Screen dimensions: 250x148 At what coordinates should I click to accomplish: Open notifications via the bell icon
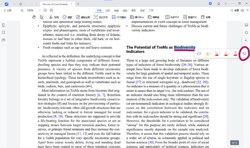219,4
